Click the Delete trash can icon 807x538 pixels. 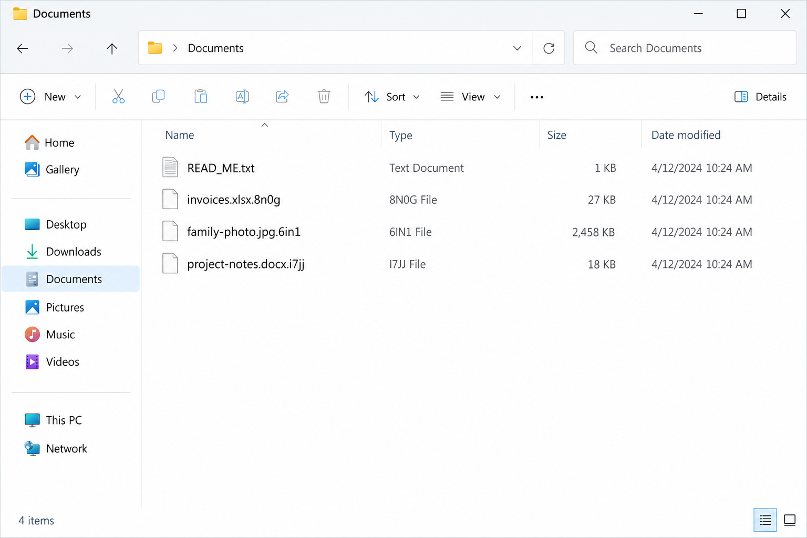324,97
